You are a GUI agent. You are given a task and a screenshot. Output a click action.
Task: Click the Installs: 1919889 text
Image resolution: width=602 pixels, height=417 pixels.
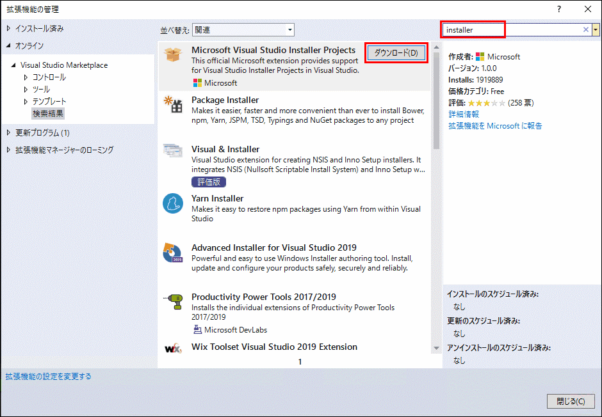(x=475, y=80)
